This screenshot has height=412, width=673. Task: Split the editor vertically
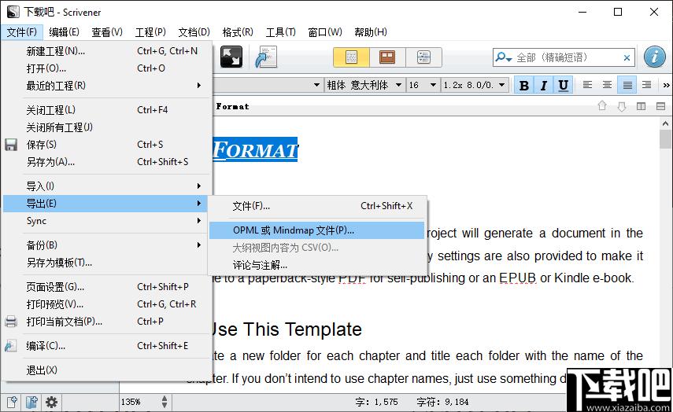tap(641, 106)
